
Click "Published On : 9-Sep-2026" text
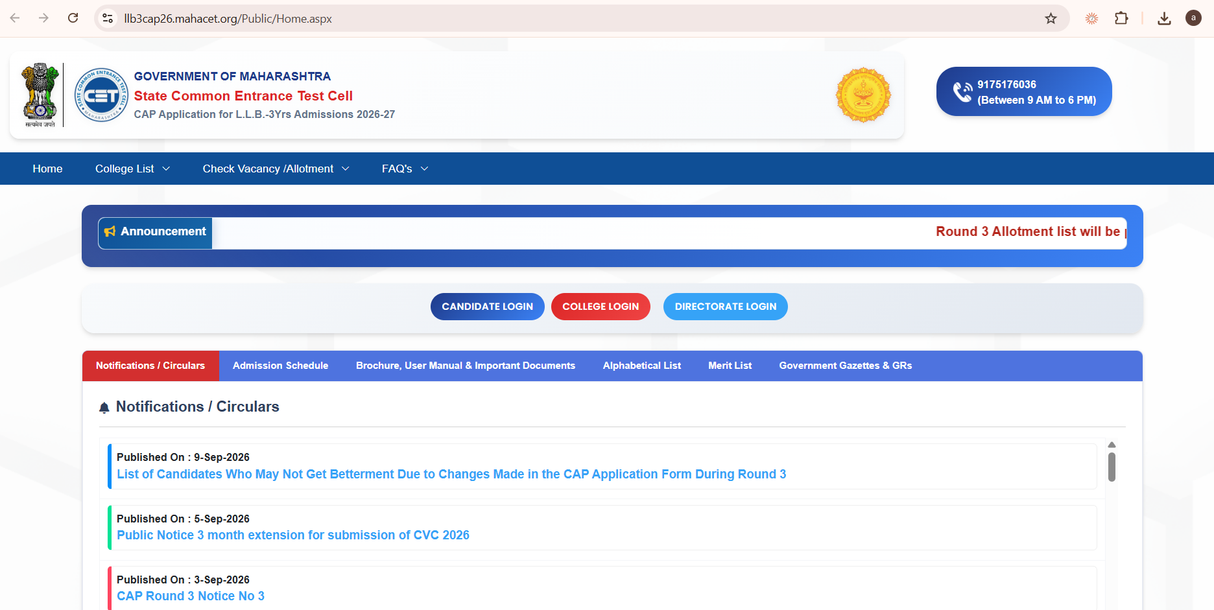(183, 457)
